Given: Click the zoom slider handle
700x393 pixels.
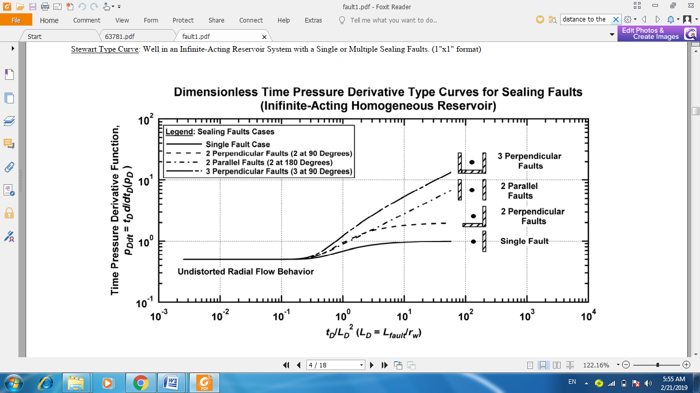Looking at the screenshot, I should [657, 365].
